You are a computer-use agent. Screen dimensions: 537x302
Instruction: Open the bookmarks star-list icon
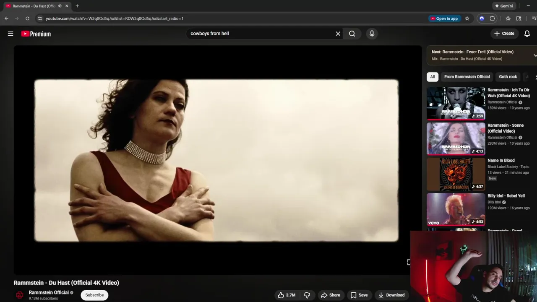tap(508, 18)
